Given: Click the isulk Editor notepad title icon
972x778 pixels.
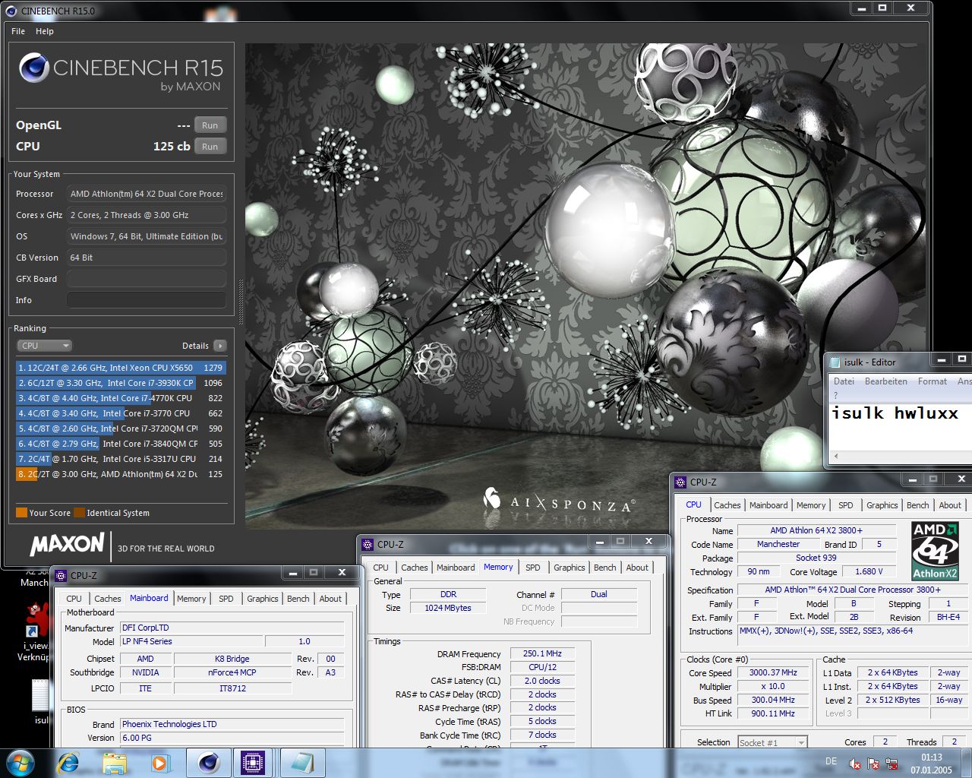Looking at the screenshot, I should click(x=835, y=362).
